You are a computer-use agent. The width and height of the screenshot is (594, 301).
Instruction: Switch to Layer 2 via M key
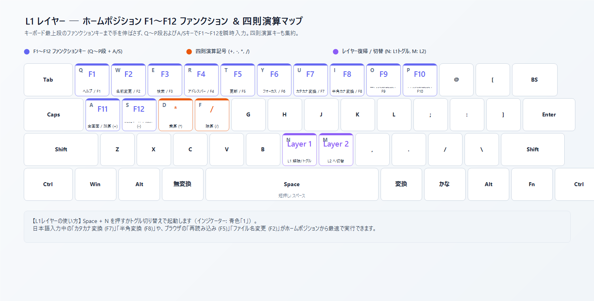(336, 149)
